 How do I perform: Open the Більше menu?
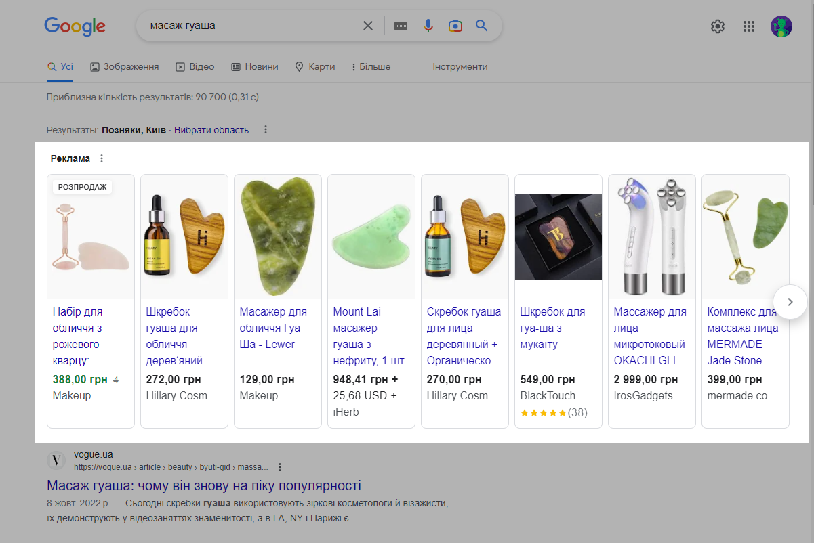(x=370, y=66)
